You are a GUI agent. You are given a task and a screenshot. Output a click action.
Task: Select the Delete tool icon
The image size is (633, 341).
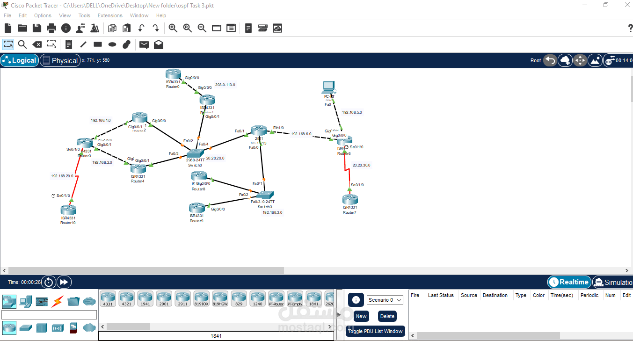[37, 44]
